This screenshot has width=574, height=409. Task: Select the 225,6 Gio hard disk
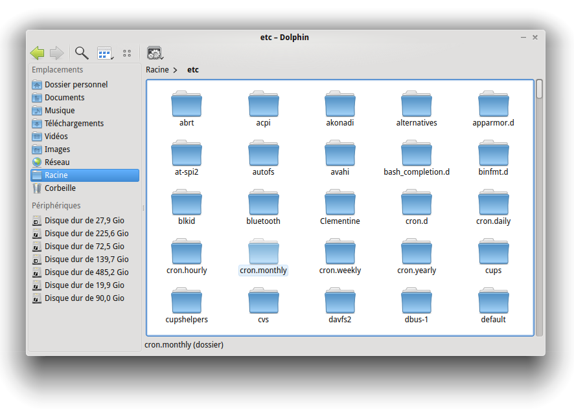coord(86,234)
